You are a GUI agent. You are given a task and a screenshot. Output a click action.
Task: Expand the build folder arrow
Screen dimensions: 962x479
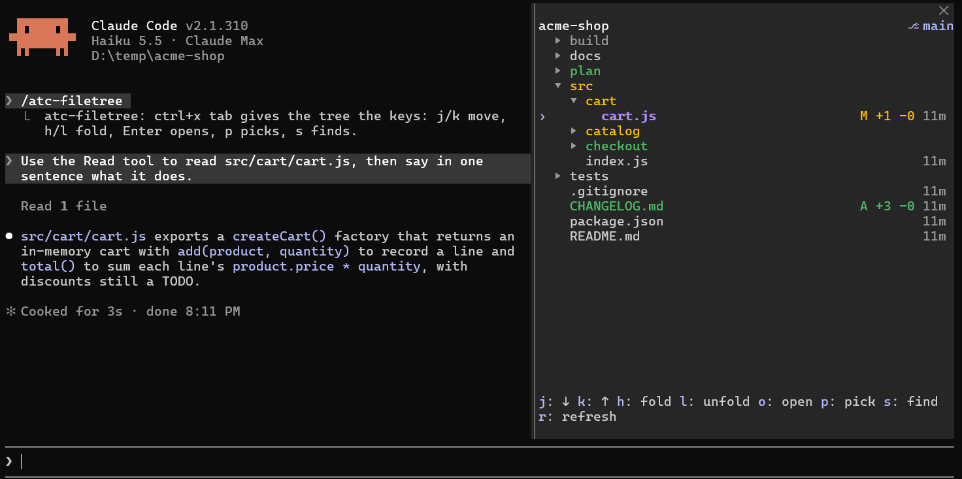tap(558, 41)
